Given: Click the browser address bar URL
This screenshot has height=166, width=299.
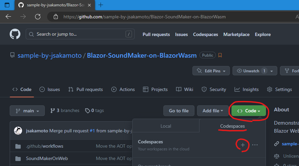Looking at the screenshot, I should click(145, 17).
